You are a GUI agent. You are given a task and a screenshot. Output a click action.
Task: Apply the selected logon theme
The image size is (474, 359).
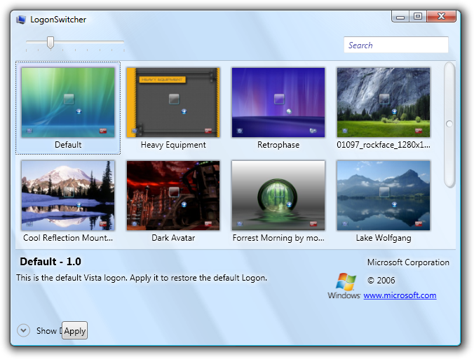click(74, 330)
